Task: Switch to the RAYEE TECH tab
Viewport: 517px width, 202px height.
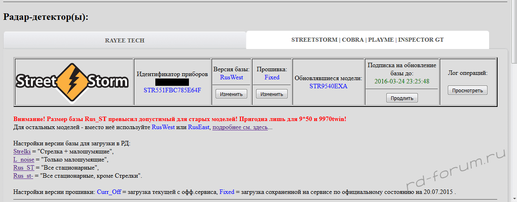Action: [x=125, y=40]
